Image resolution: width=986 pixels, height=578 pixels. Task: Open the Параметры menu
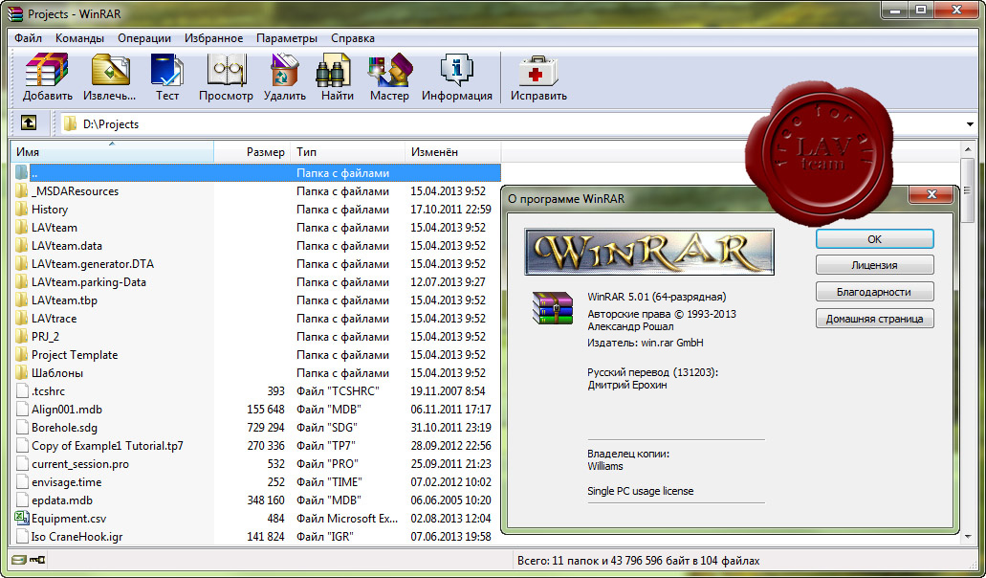(x=287, y=38)
